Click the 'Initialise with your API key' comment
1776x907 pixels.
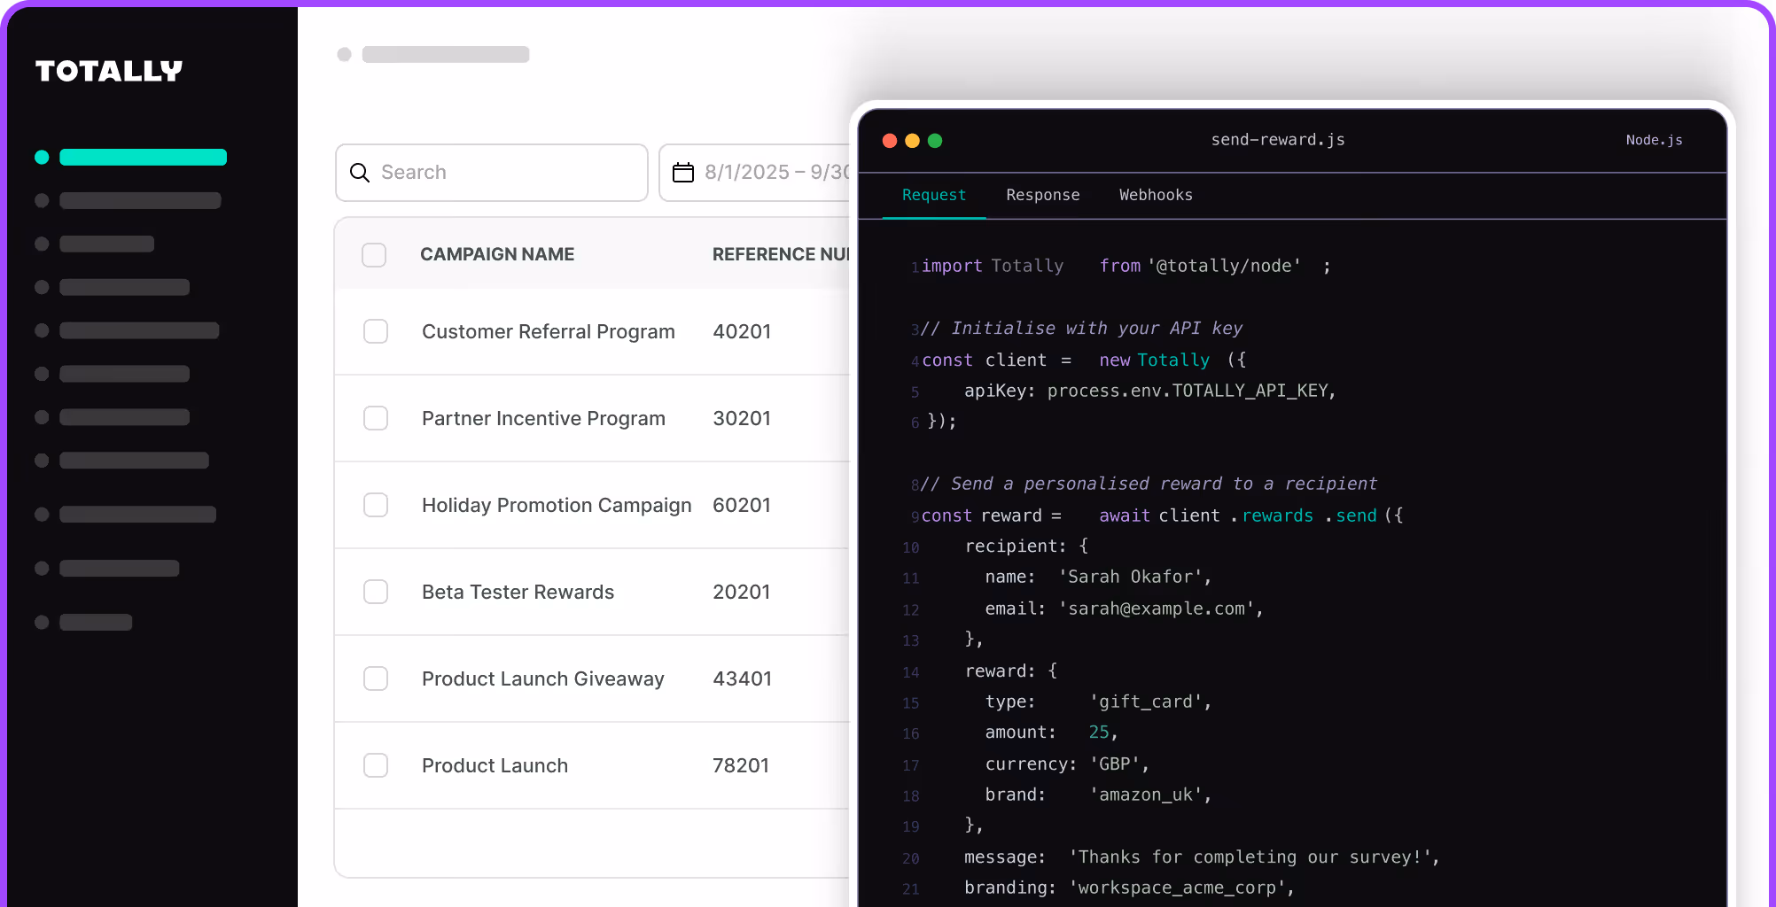tap(1082, 329)
